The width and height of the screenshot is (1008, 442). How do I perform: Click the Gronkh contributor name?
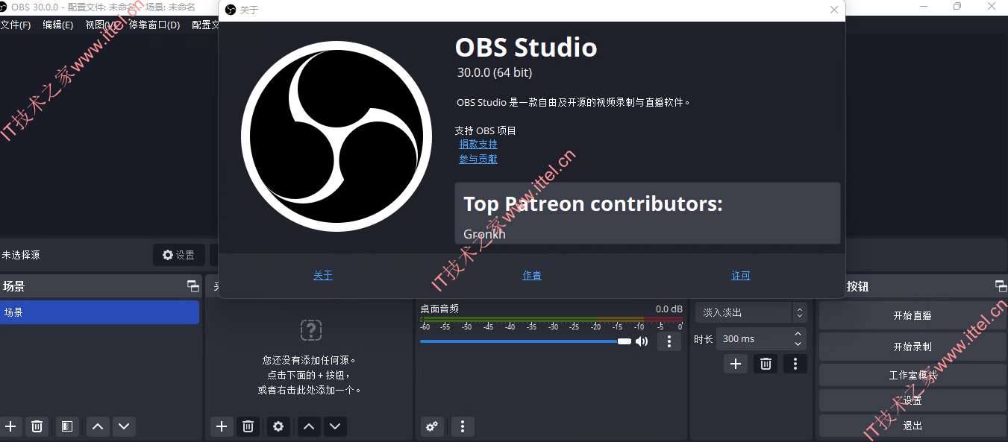(484, 234)
